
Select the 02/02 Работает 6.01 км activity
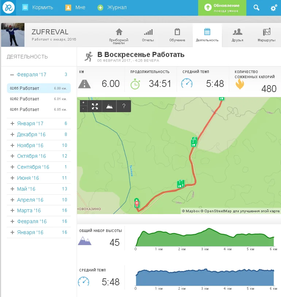pos(39,99)
